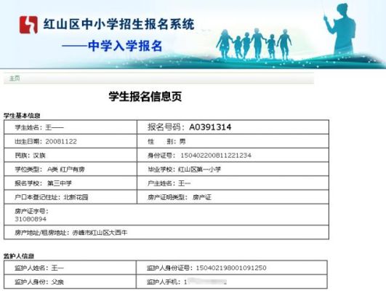The height and width of the screenshot is (291, 386).
Task: Select the 学生报名信息页 heading
Action: [x=145, y=96]
